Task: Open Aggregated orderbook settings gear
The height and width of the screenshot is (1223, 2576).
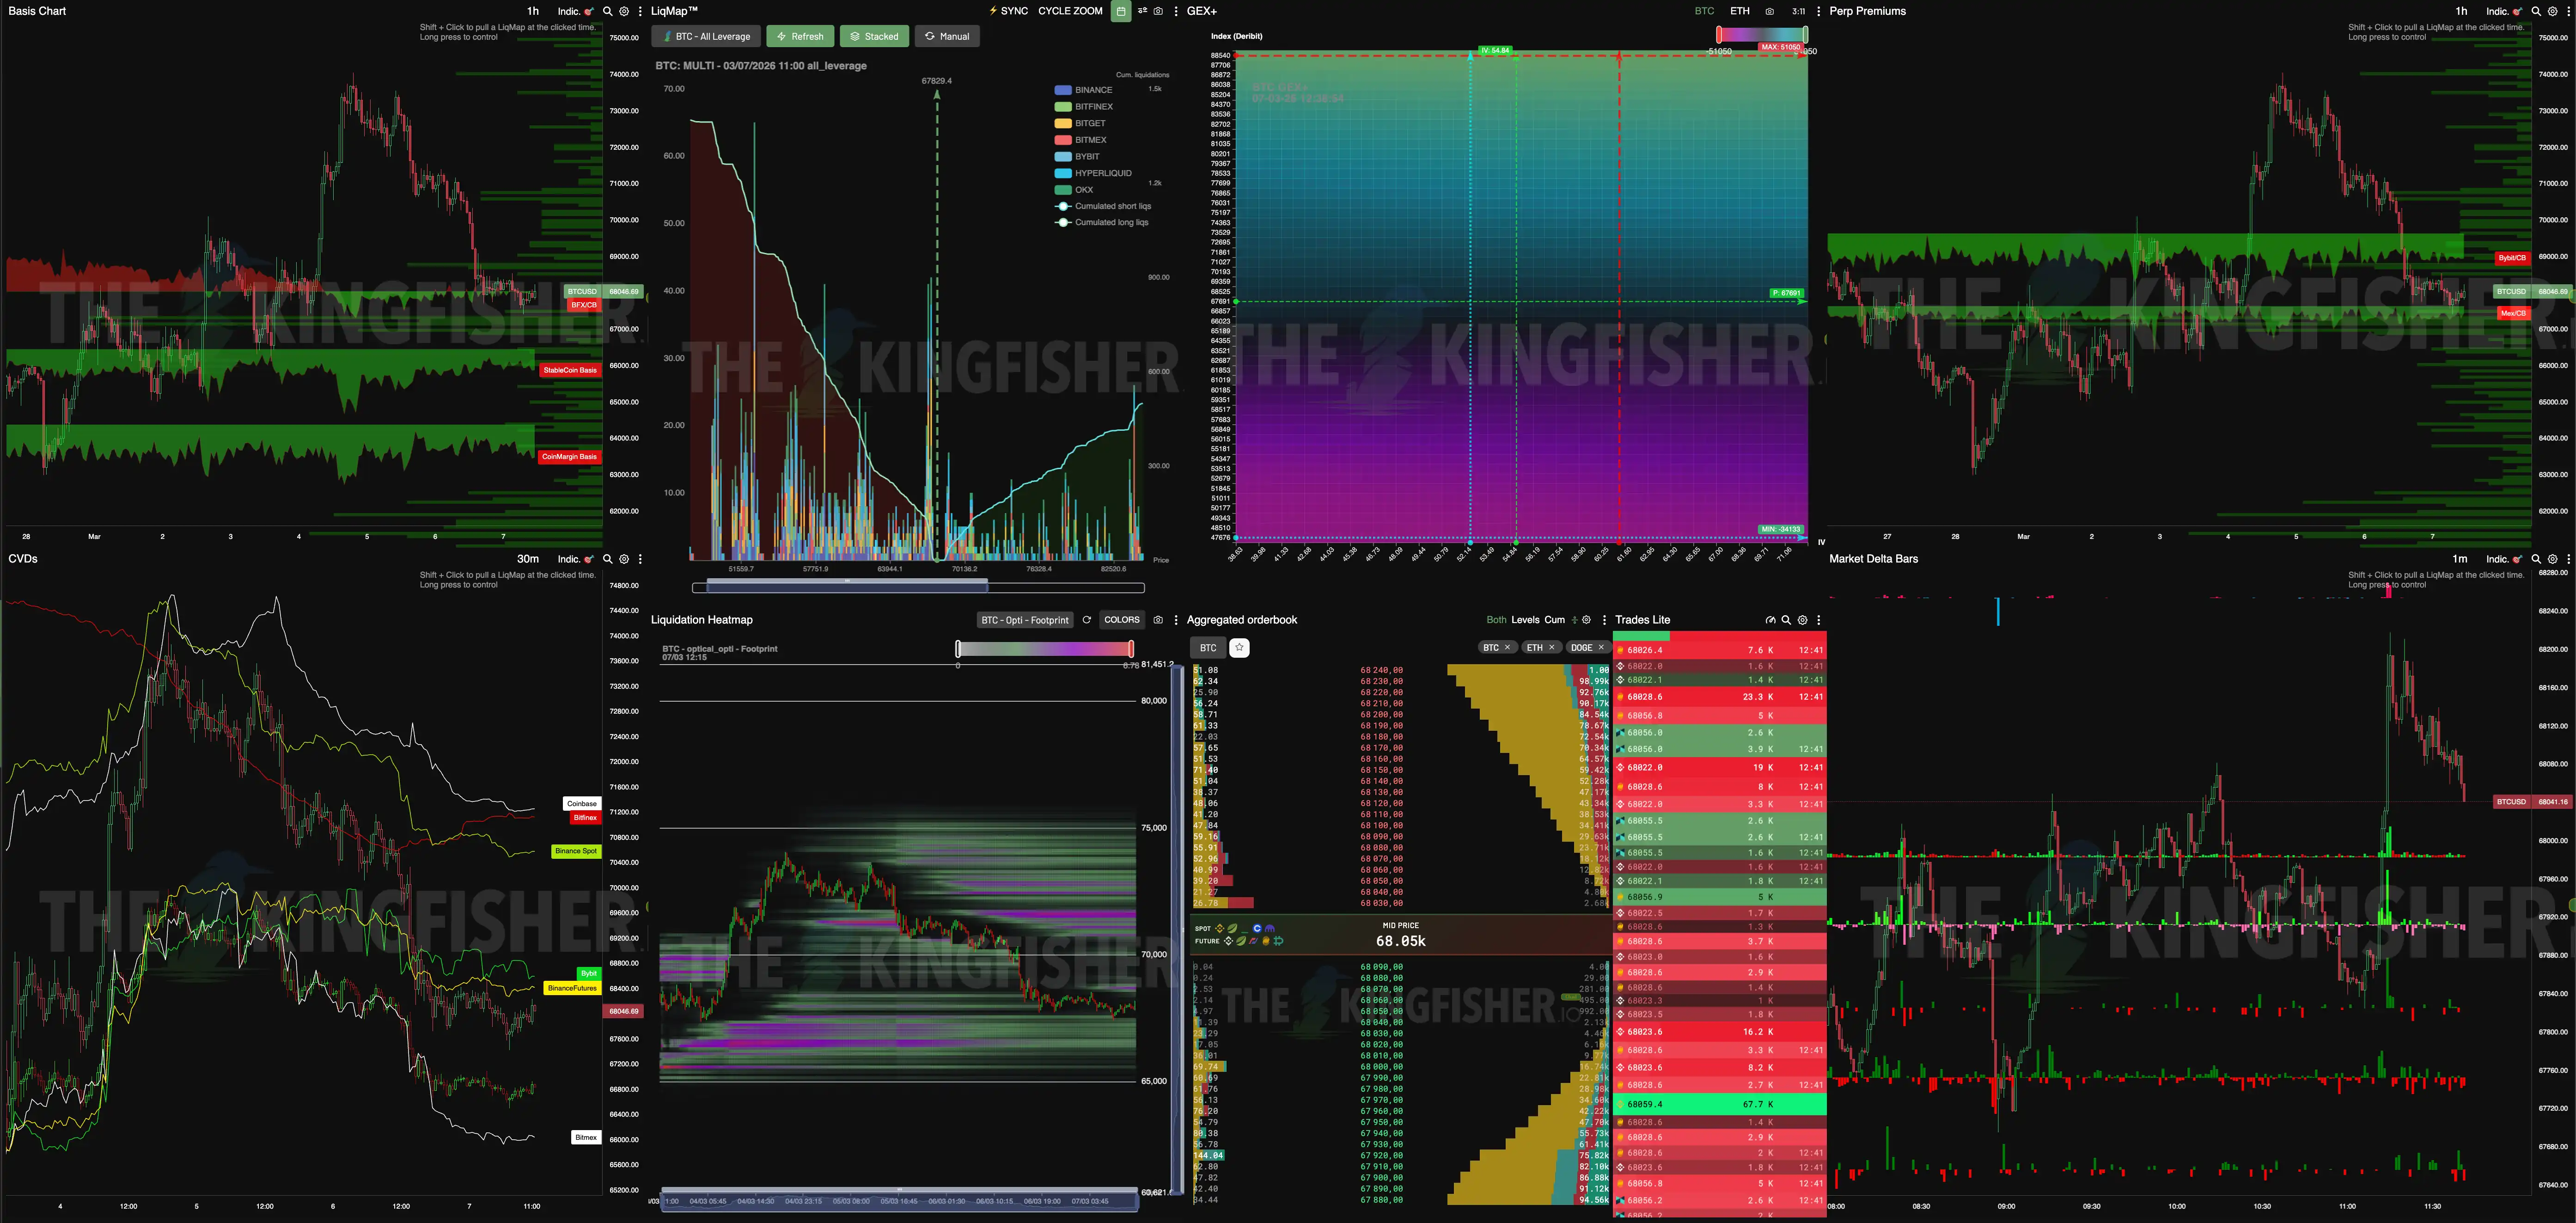Action: click(1586, 620)
